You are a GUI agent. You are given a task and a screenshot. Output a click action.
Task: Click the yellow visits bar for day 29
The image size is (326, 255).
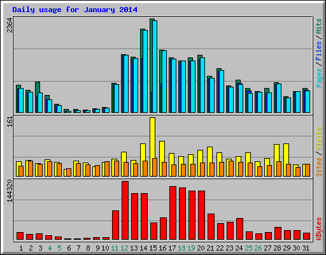coord(286,154)
